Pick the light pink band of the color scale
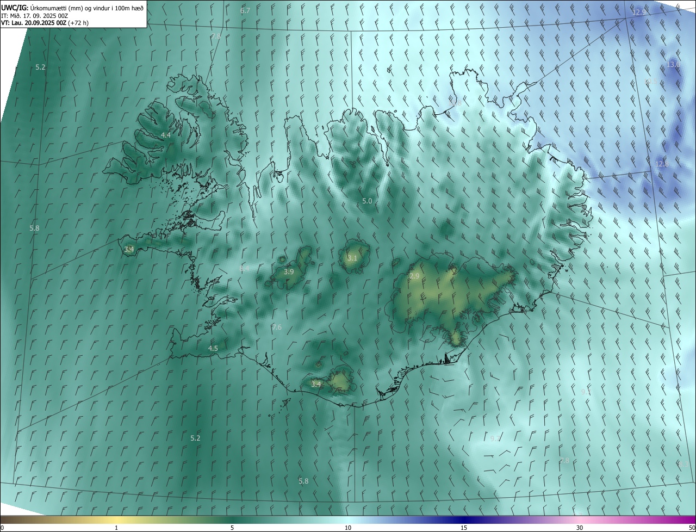The width and height of the screenshot is (696, 532). [580, 519]
